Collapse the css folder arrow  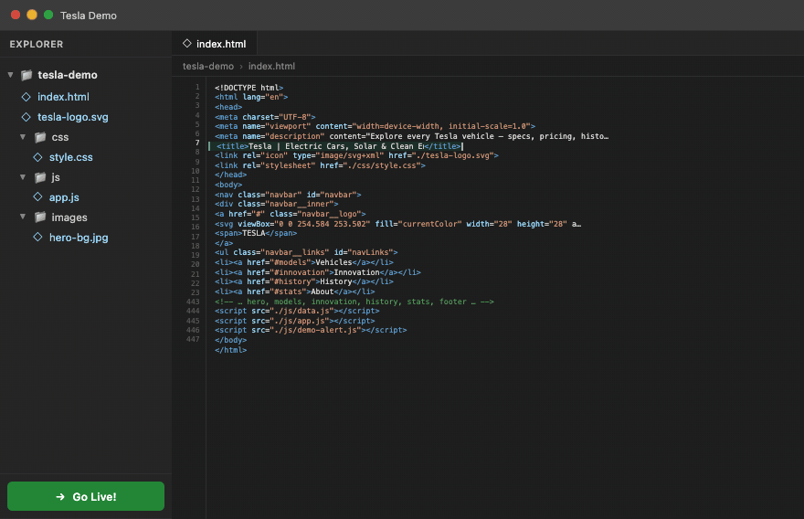coord(23,137)
